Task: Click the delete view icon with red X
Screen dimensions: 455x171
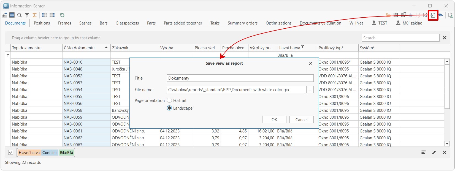Action: 418,15
